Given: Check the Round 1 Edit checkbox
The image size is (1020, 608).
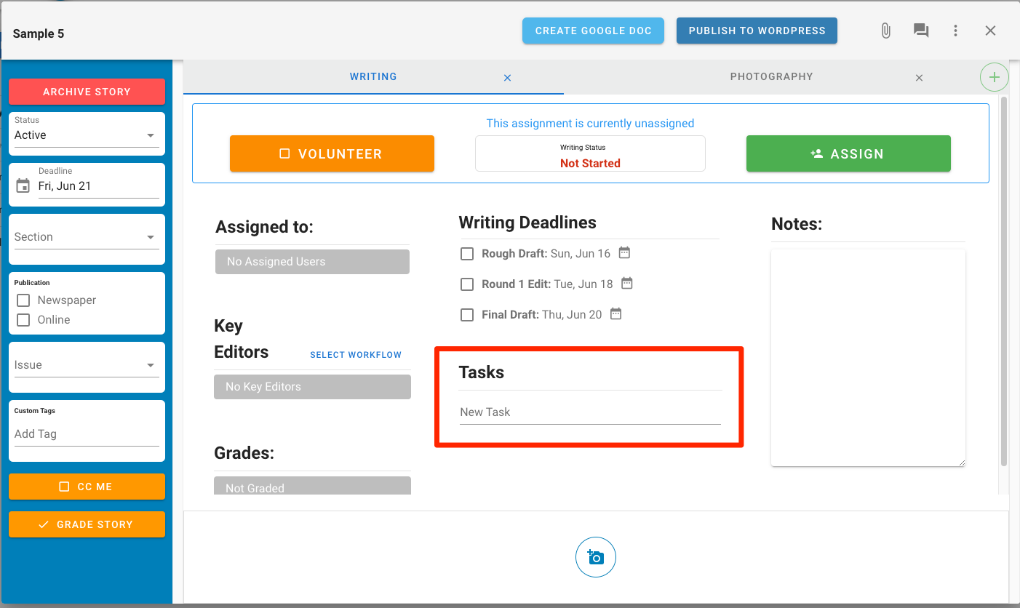Looking at the screenshot, I should [x=467, y=284].
